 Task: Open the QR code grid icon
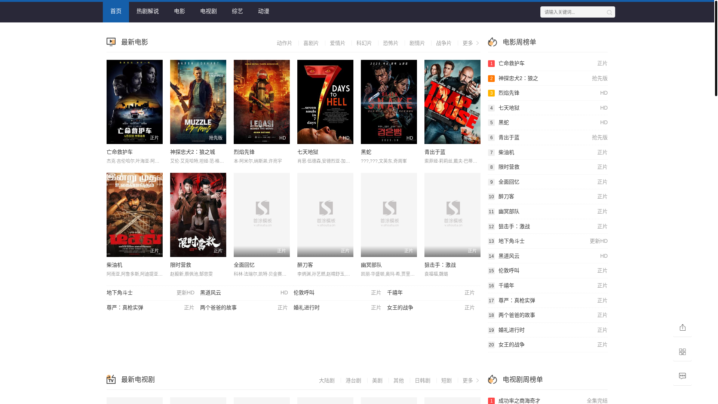682,352
